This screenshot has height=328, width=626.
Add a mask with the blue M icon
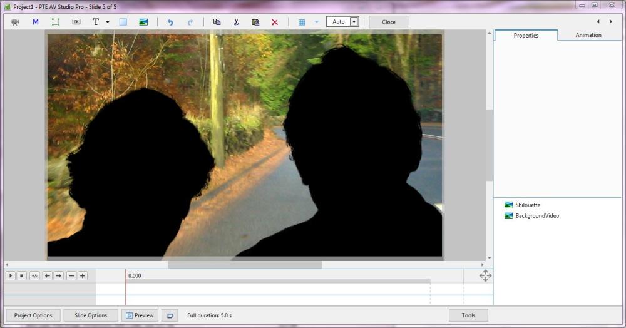tap(36, 22)
